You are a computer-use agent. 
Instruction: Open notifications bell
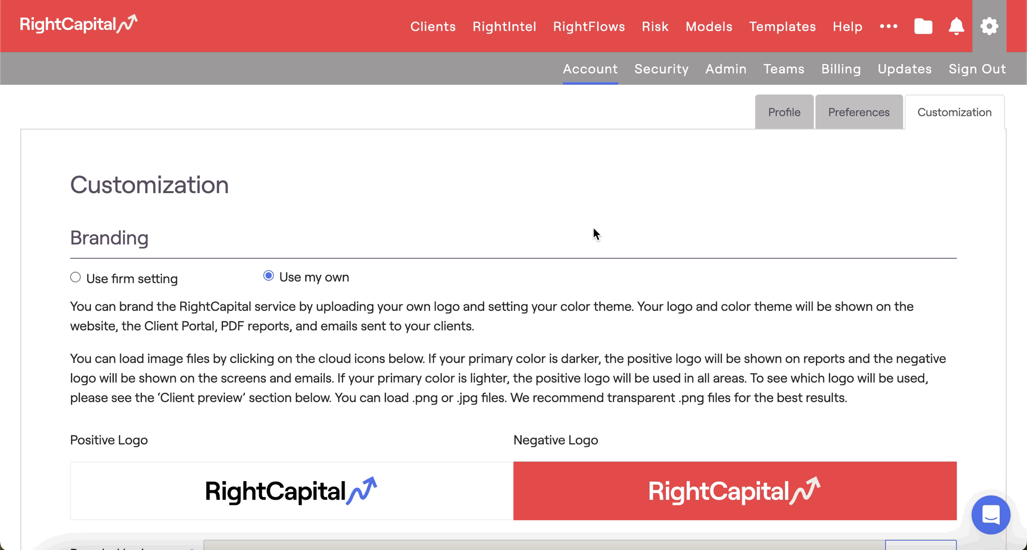[956, 26]
